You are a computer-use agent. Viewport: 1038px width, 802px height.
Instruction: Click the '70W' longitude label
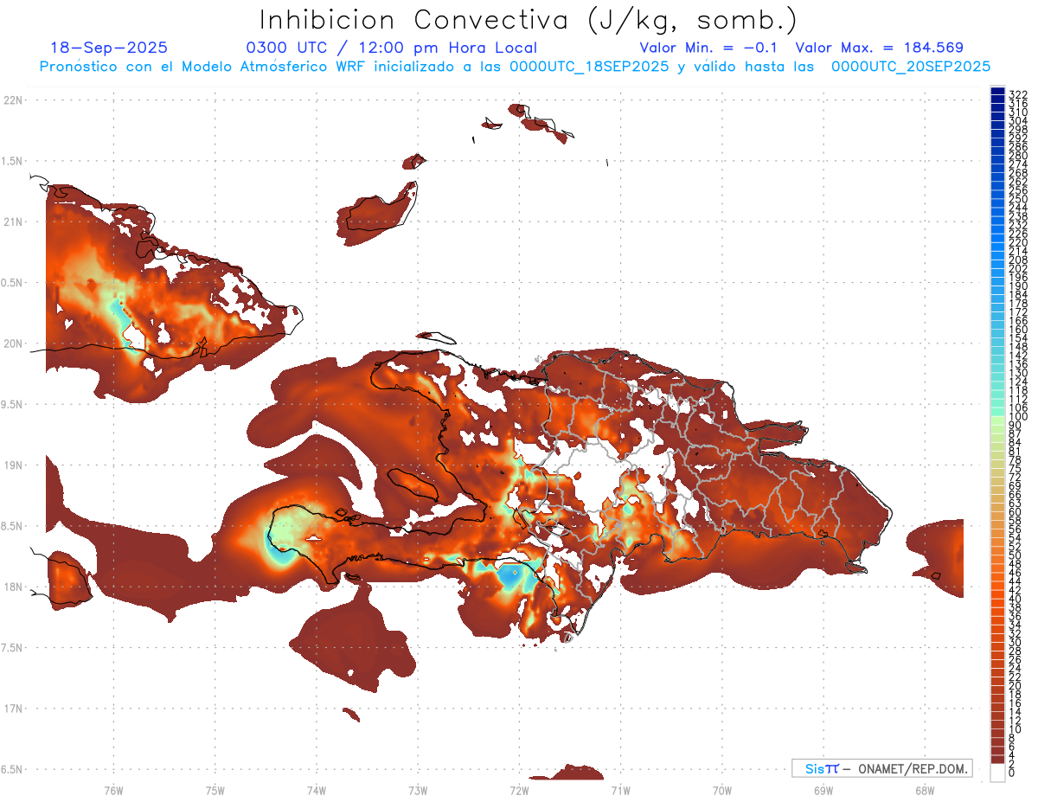[721, 790]
